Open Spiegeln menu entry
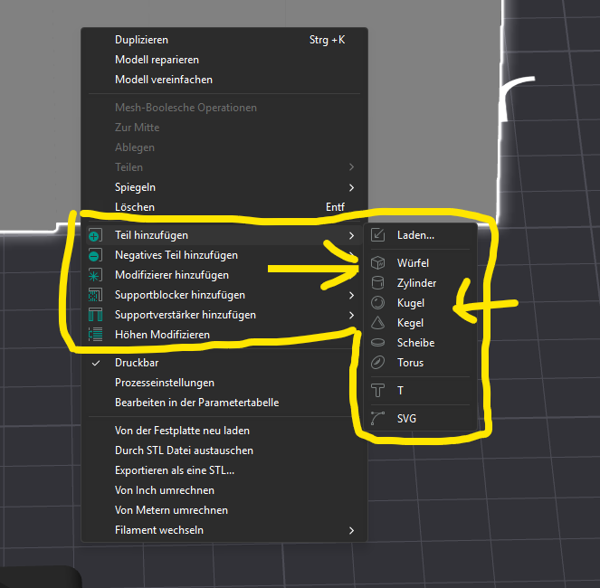 [x=224, y=187]
